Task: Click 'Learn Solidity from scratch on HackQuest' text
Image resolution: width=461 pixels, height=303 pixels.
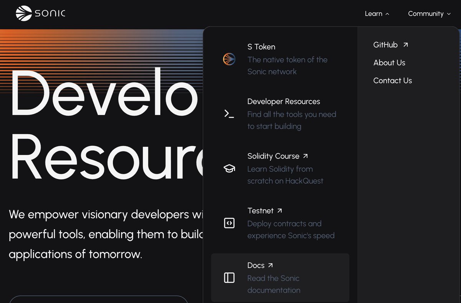Action: coord(285,175)
